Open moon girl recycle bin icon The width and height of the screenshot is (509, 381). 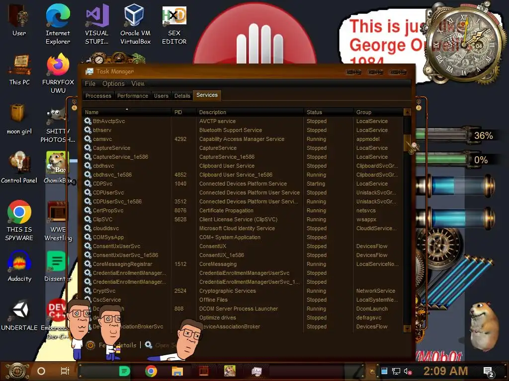[19, 119]
